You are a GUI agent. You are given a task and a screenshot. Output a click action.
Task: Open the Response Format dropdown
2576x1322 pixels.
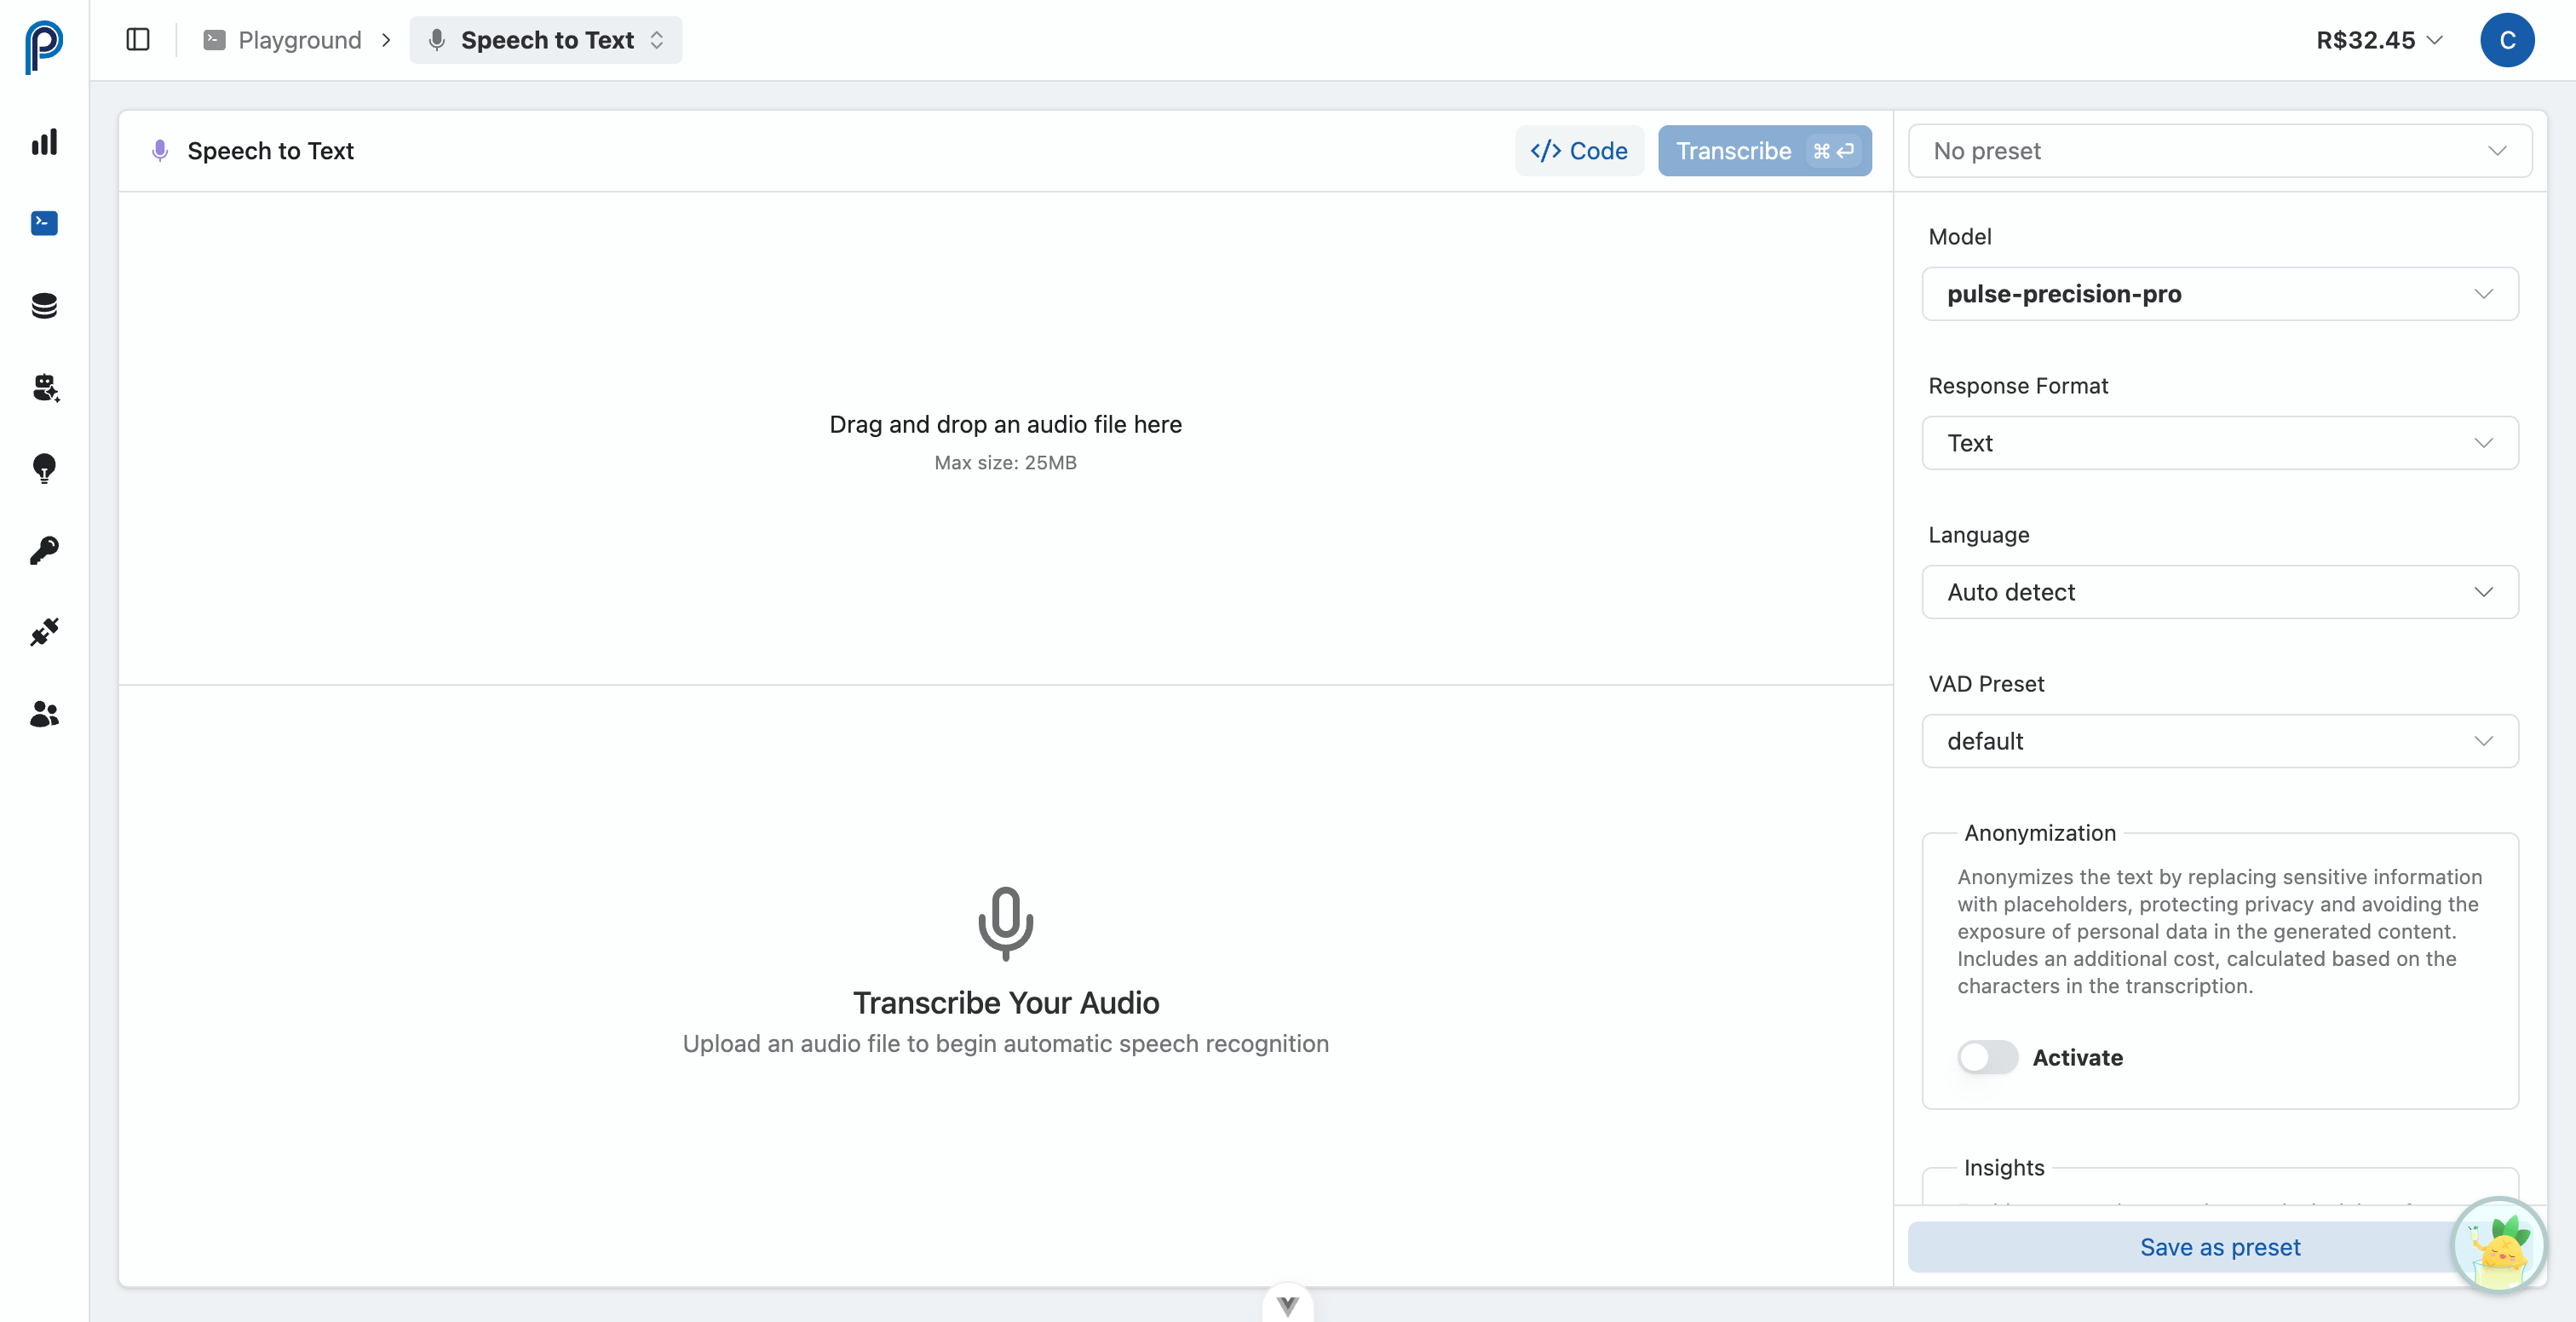(2219, 442)
